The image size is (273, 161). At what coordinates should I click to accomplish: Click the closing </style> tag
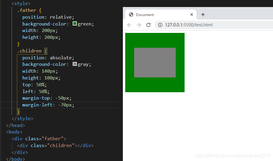pos(22,119)
